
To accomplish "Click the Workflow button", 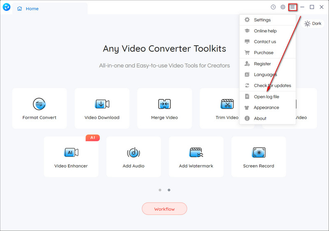I will point(164,209).
